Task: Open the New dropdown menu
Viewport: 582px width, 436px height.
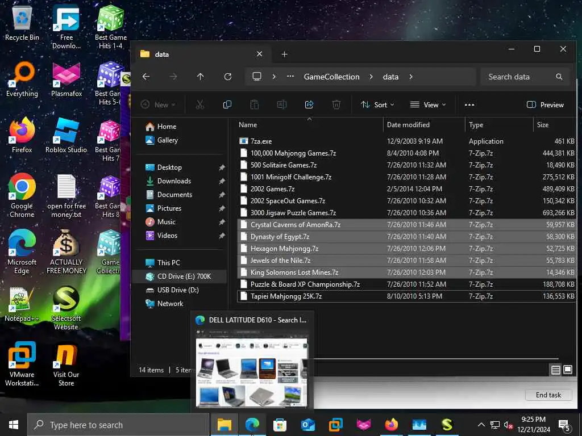Action: pos(158,105)
